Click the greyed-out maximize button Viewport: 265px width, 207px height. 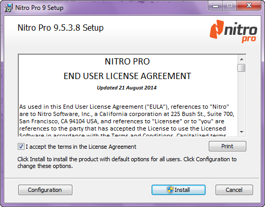[x=230, y=6]
